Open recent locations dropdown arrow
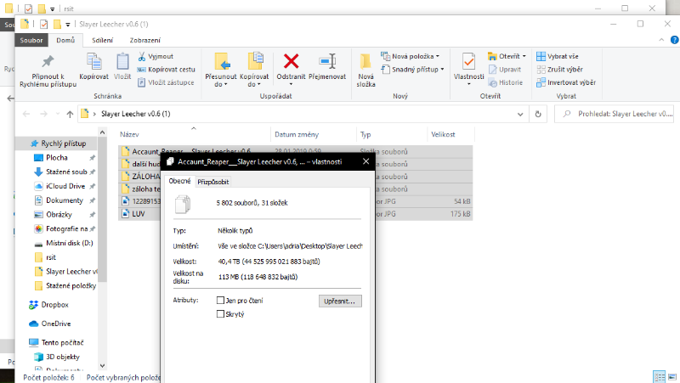Screen dimensions: 680x383 coord(57,114)
